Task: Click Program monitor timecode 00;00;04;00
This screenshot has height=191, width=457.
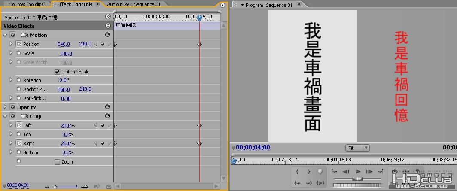Action: 253,147
